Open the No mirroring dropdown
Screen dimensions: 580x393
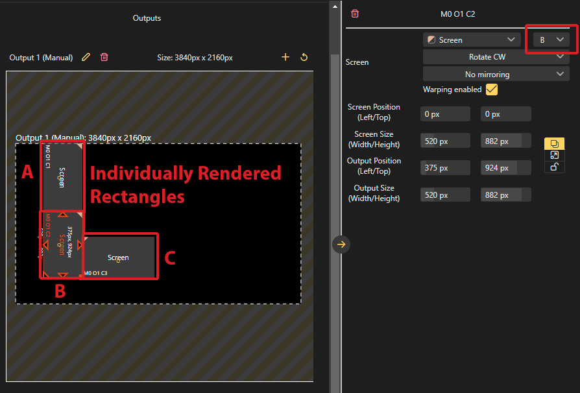click(496, 75)
